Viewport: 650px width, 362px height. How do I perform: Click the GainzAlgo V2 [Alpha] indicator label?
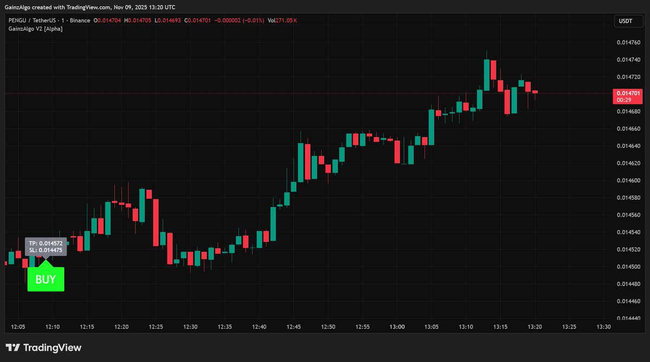(x=36, y=29)
